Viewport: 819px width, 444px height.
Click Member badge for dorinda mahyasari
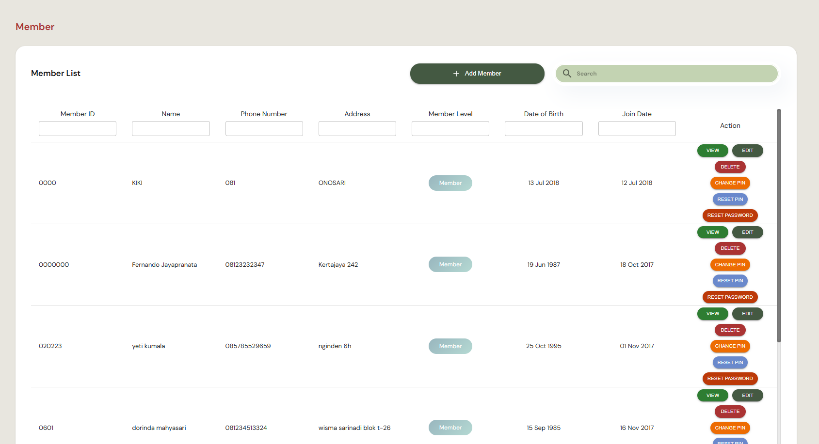[450, 428]
